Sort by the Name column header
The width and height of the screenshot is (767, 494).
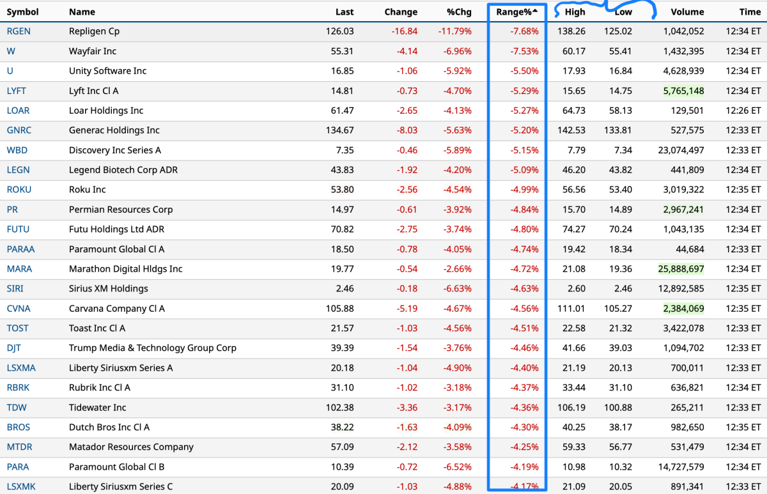82,12
